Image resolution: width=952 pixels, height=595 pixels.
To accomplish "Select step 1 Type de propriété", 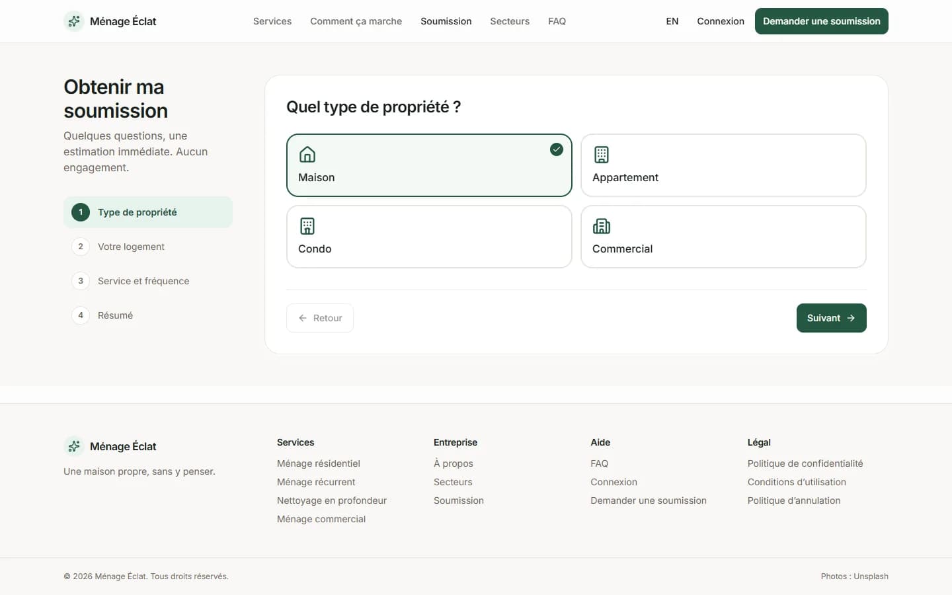I will [148, 212].
